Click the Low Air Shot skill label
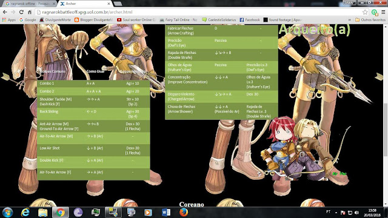 point(50,148)
